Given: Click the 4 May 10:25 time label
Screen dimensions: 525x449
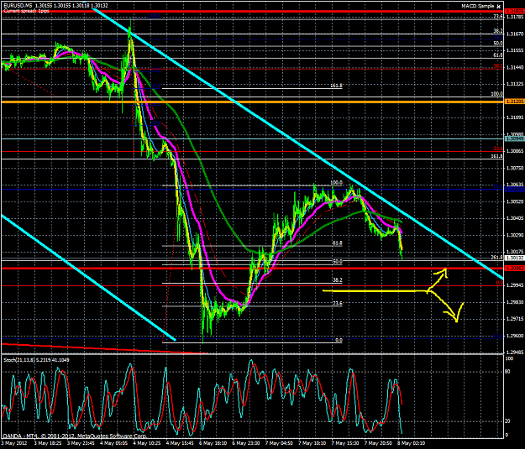Looking at the screenshot, I should (145, 443).
